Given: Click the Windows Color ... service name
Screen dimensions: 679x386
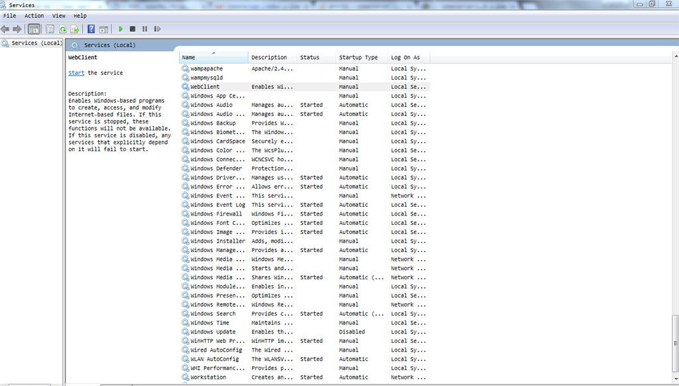Looking at the screenshot, I should coord(217,151).
